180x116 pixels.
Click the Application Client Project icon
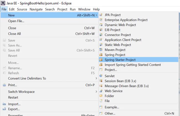(x=101, y=40)
